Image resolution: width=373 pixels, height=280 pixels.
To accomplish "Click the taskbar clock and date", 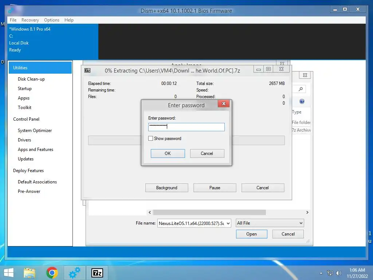I will click(x=357, y=273).
